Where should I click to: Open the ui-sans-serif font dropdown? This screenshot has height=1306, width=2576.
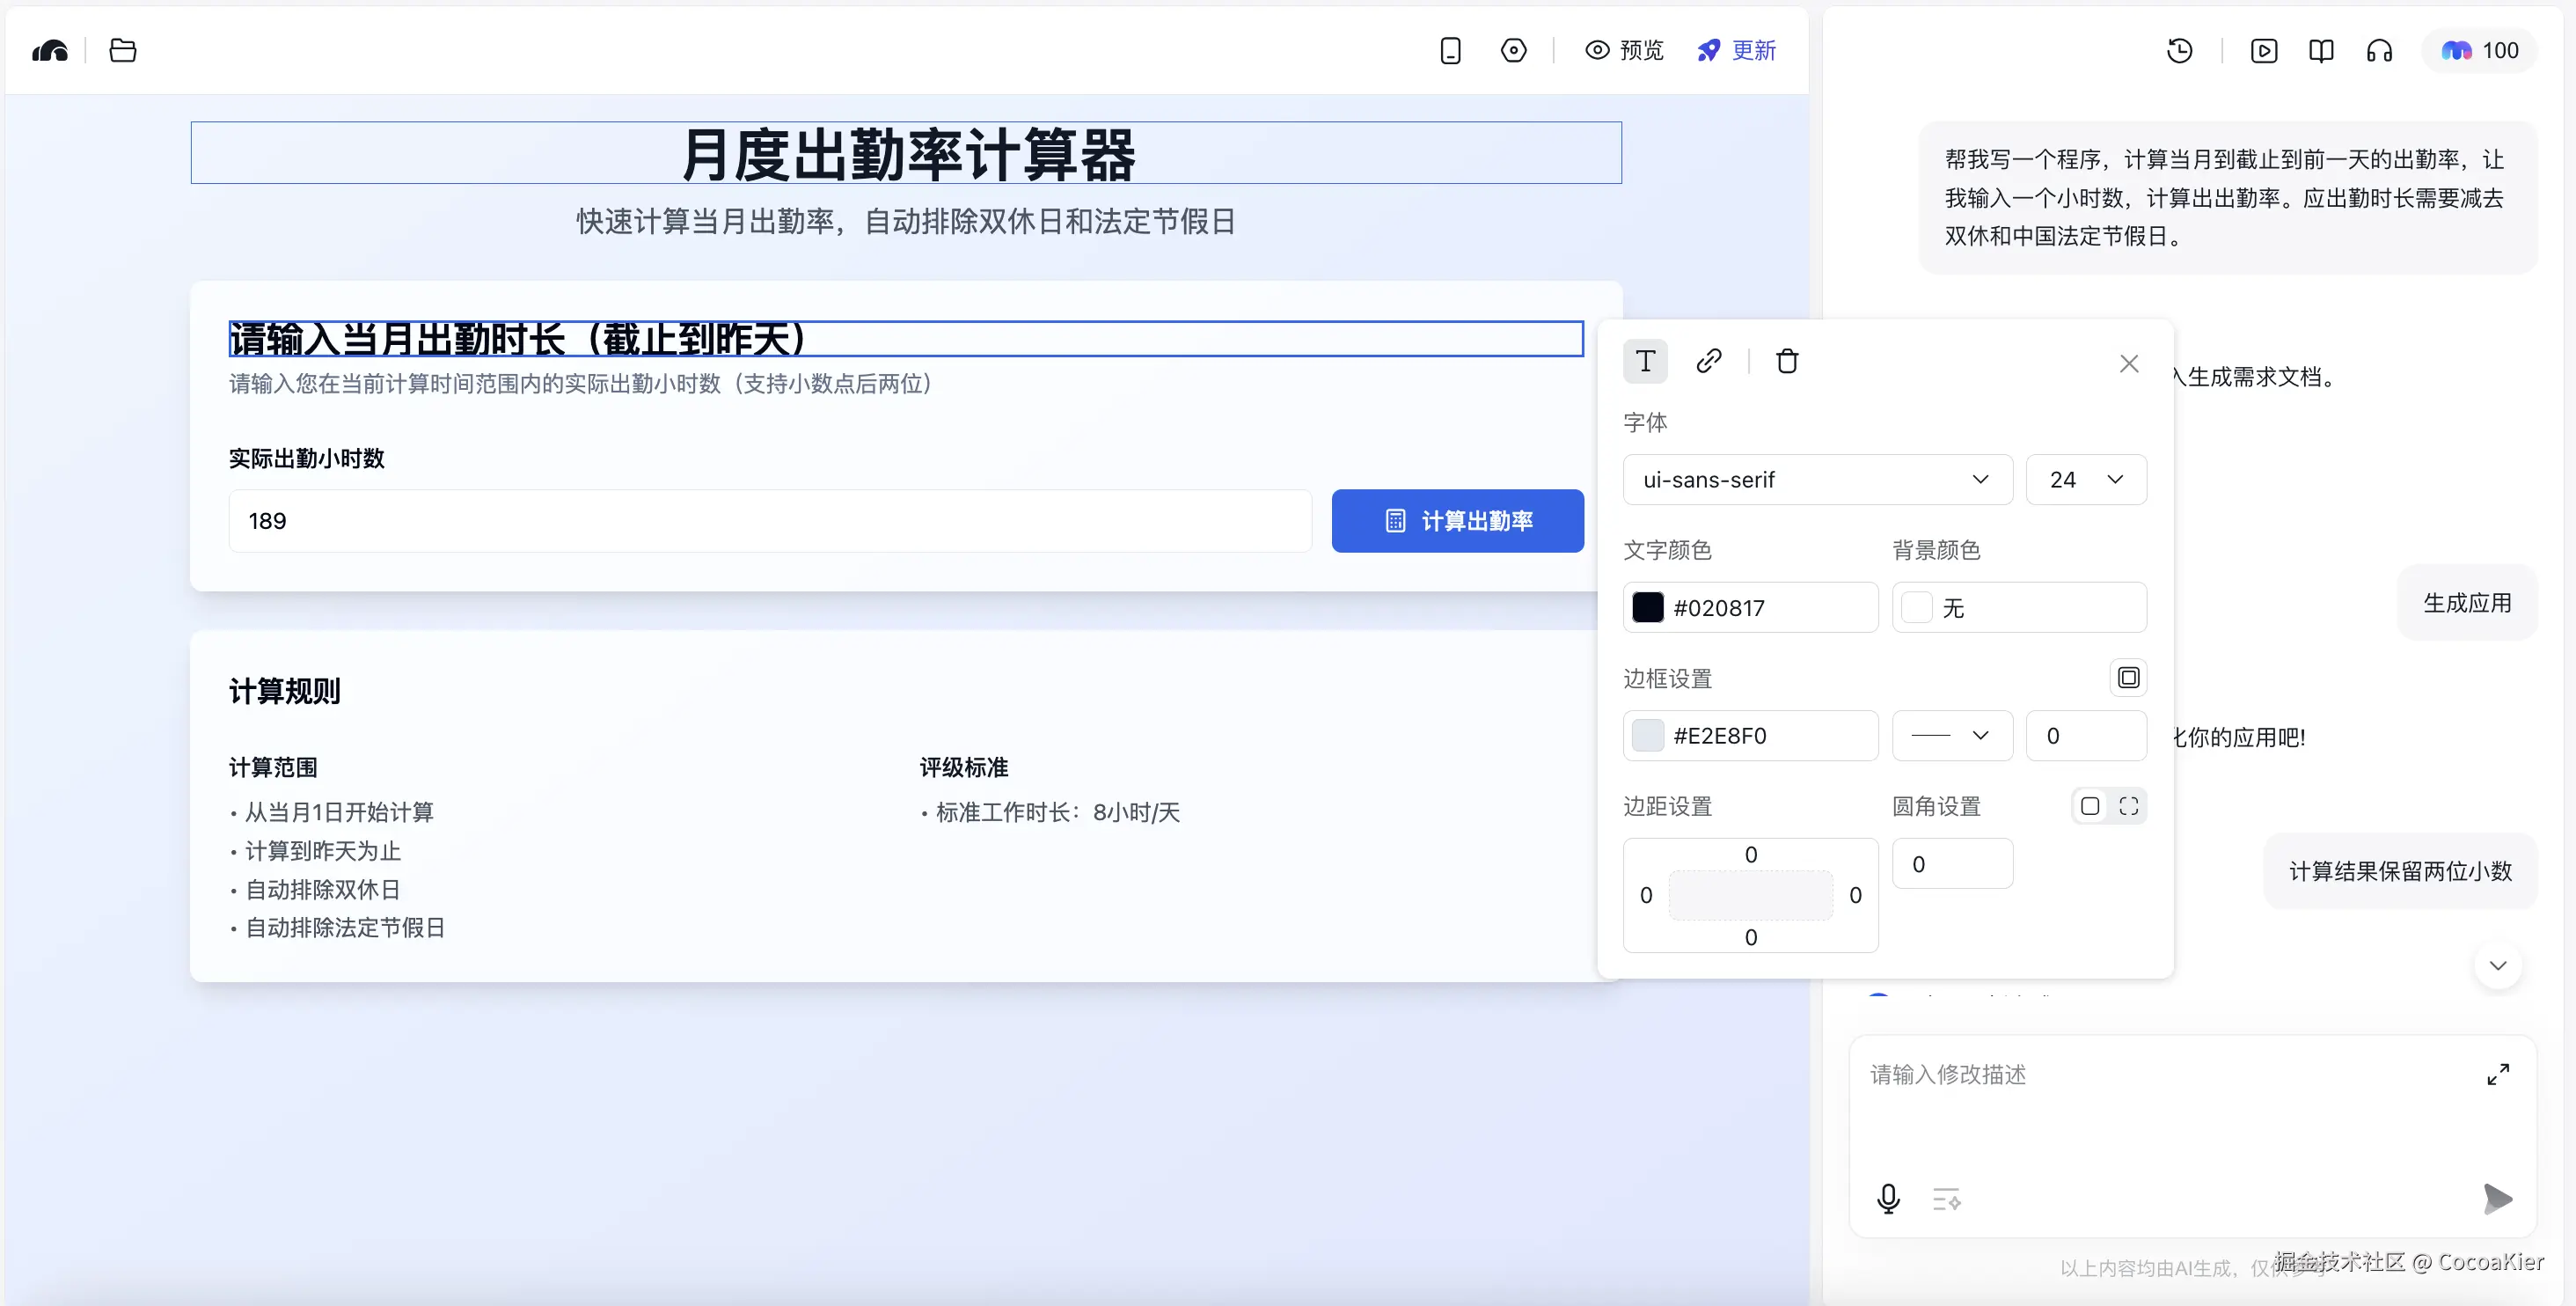click(x=1816, y=479)
